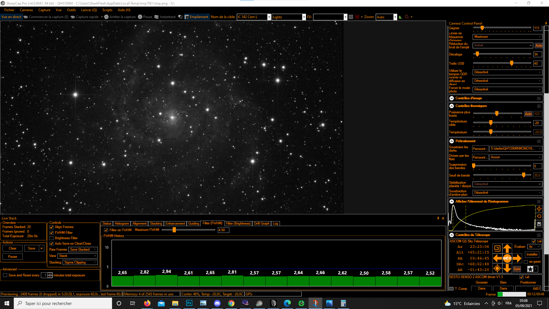Screen dimensions: 549x309
Task: Open Windows Start menu
Action: click(x=7, y=303)
